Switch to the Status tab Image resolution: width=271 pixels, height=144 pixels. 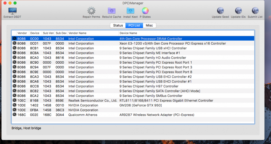click(118, 25)
